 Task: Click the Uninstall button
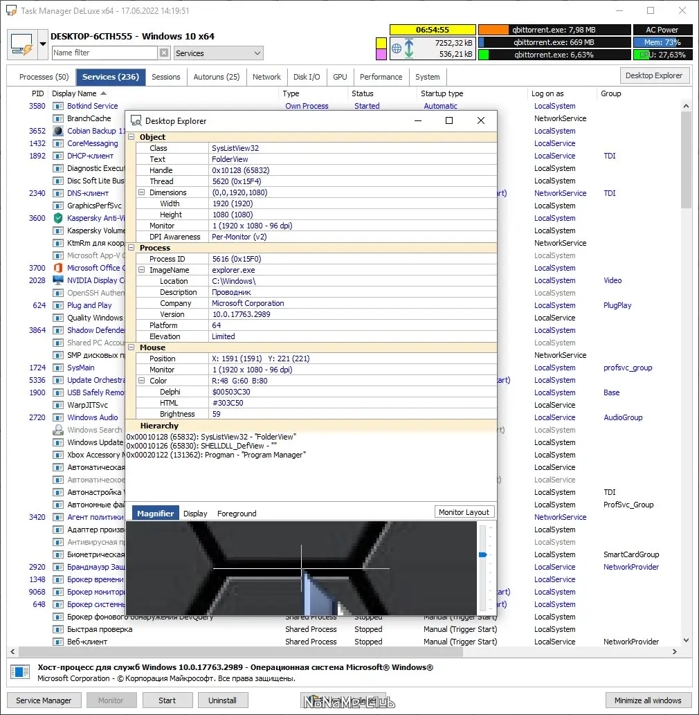(x=223, y=700)
